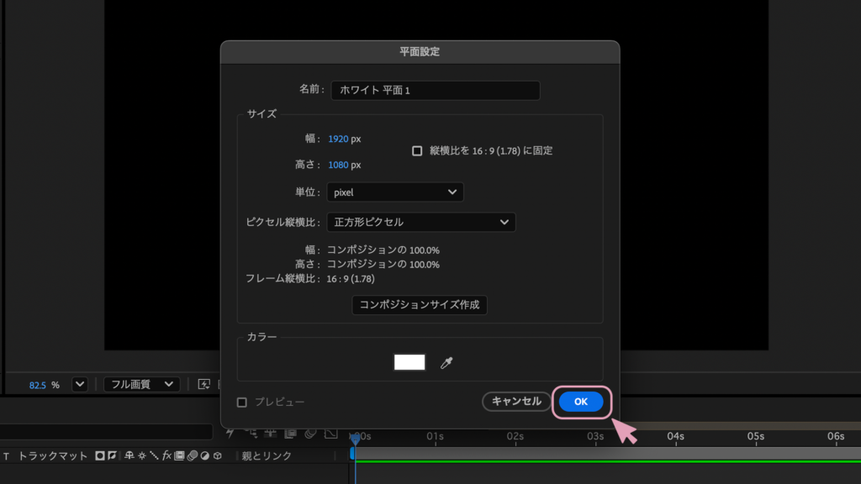Toggle the live update lightning icon in timeline
The image size is (861, 484).
pos(230,433)
